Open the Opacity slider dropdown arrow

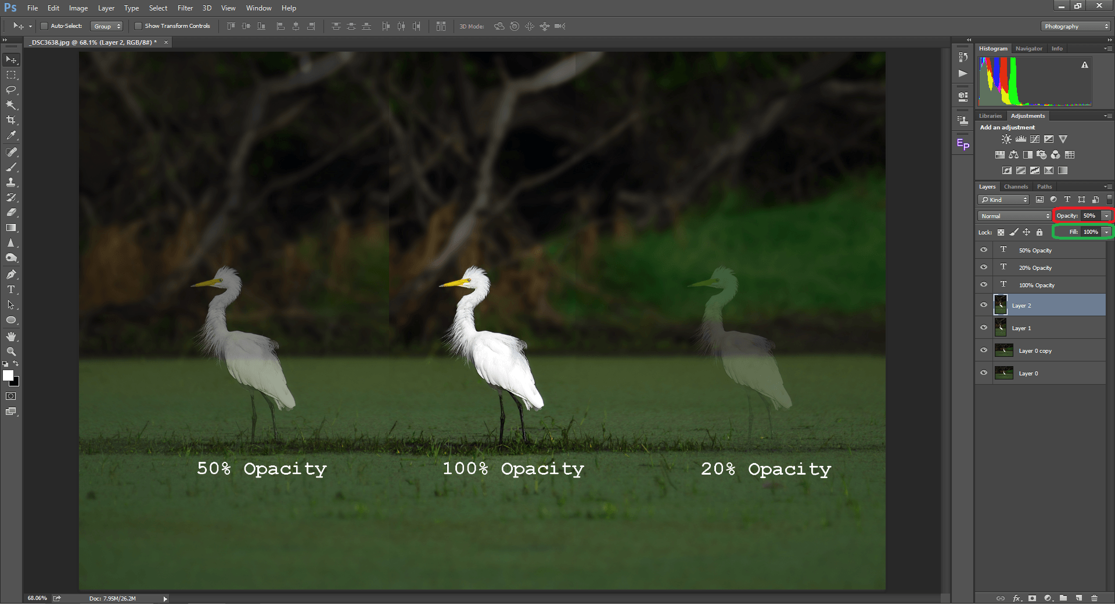[x=1106, y=216]
